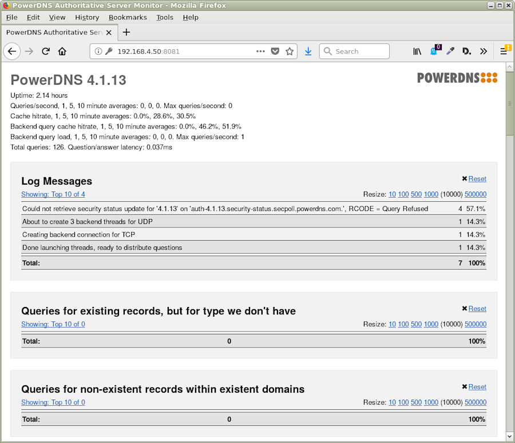
Task: Click Showing Top 10 of 0 under existing records
Action: click(53, 324)
